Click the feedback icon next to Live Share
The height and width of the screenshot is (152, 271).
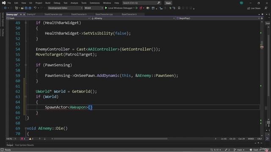pos(266,8)
